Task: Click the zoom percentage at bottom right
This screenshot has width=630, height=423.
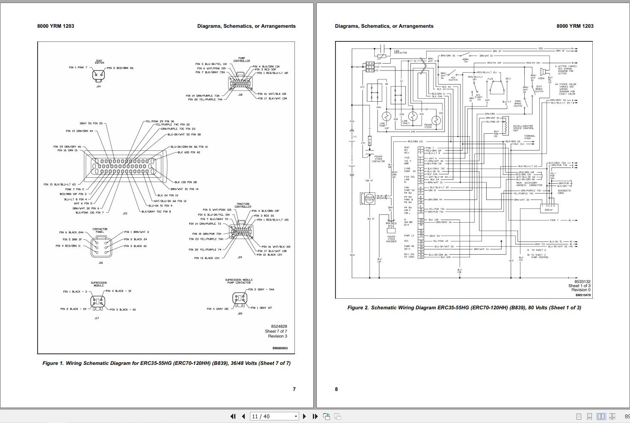Action: (627, 417)
